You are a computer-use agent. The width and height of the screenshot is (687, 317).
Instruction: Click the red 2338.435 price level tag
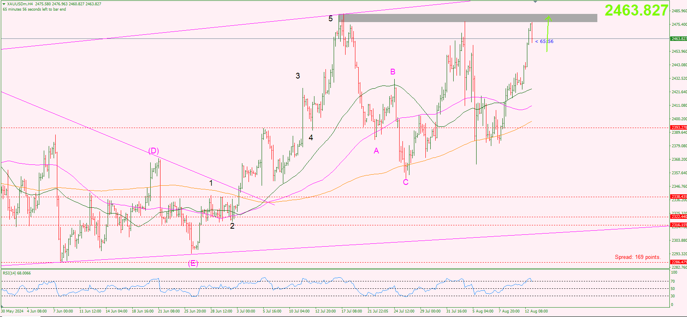[678, 197]
